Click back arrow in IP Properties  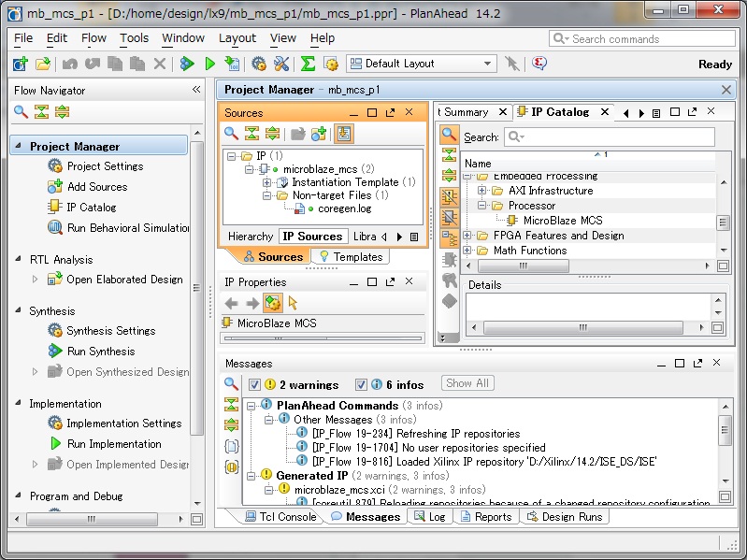[232, 303]
